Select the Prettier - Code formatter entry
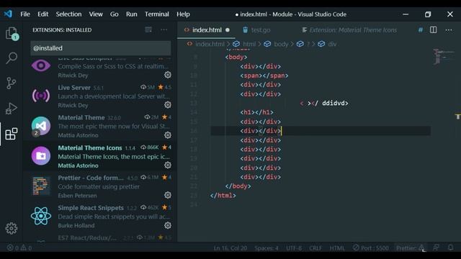Image resolution: width=461 pixels, height=259 pixels. point(100,186)
